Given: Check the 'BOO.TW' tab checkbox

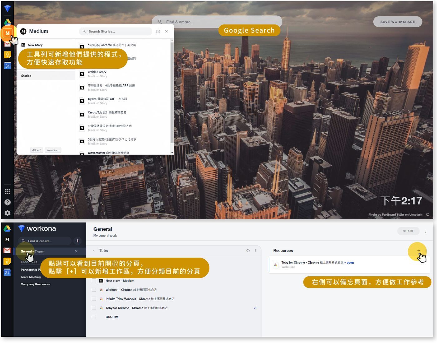Looking at the screenshot, I should click(94, 317).
